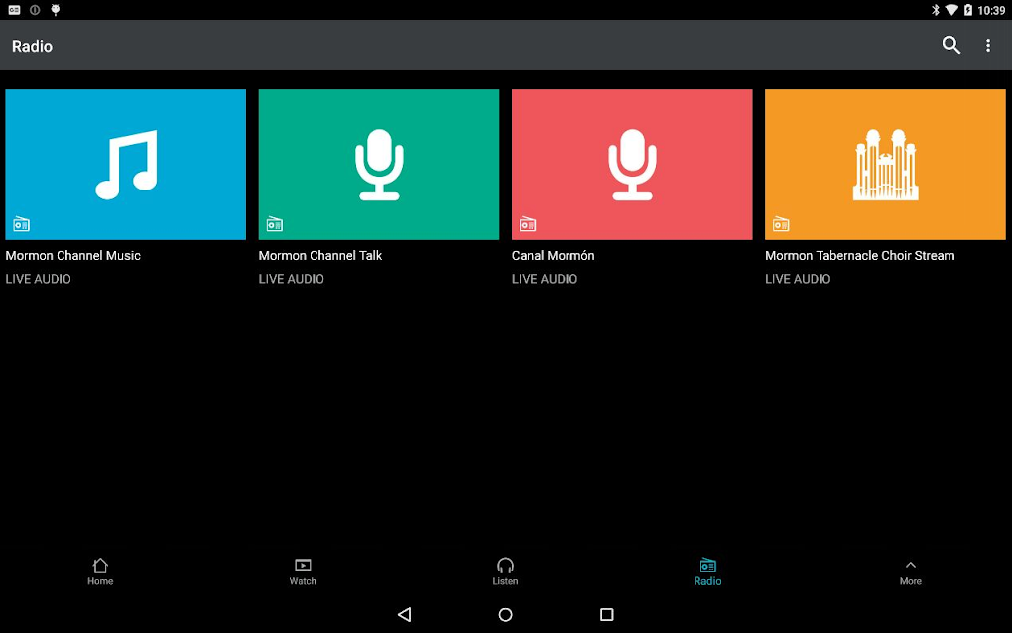The width and height of the screenshot is (1012, 633).
Task: Select 'Mormon Tabernacle Choir Stream' title text
Action: pyautogui.click(x=859, y=256)
